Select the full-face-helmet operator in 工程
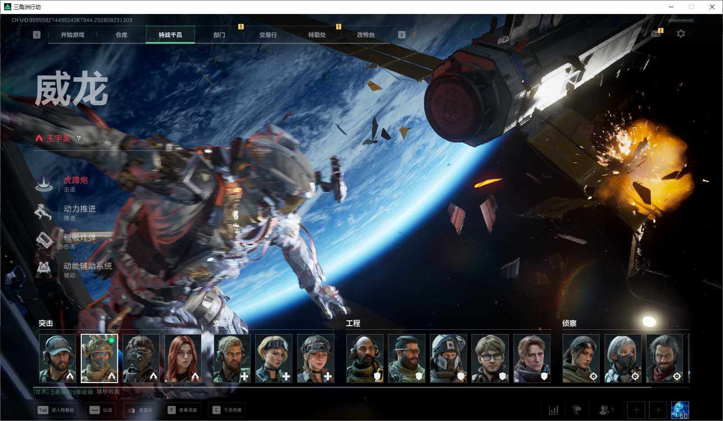 (448, 358)
